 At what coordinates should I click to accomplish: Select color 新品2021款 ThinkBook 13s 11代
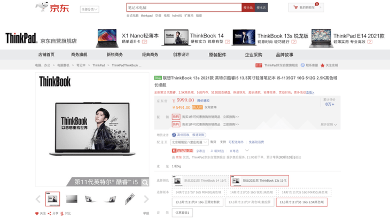(x=260, y=181)
